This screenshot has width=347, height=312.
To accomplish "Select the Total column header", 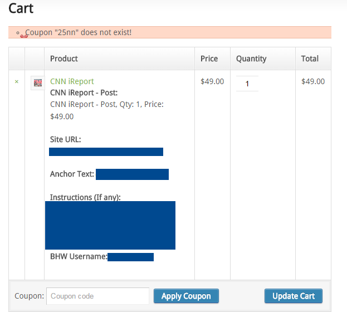I will click(x=310, y=58).
